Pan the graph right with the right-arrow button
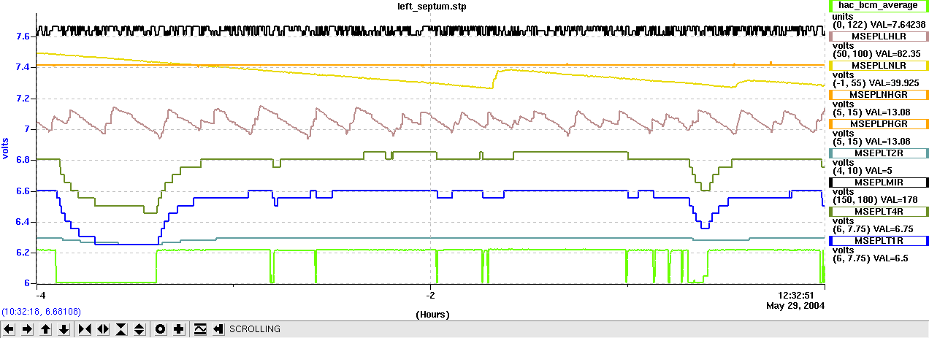The height and width of the screenshot is (338, 929). 27,329
